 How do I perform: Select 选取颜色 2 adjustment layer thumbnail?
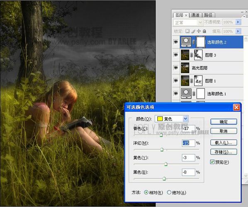[x=186, y=42]
